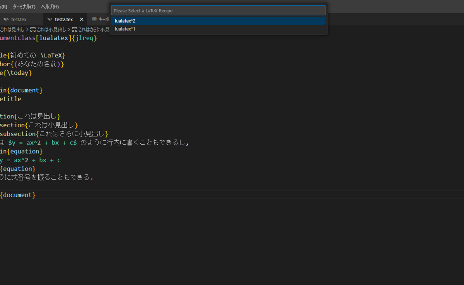Close the test2.tex tab

pos(81,19)
